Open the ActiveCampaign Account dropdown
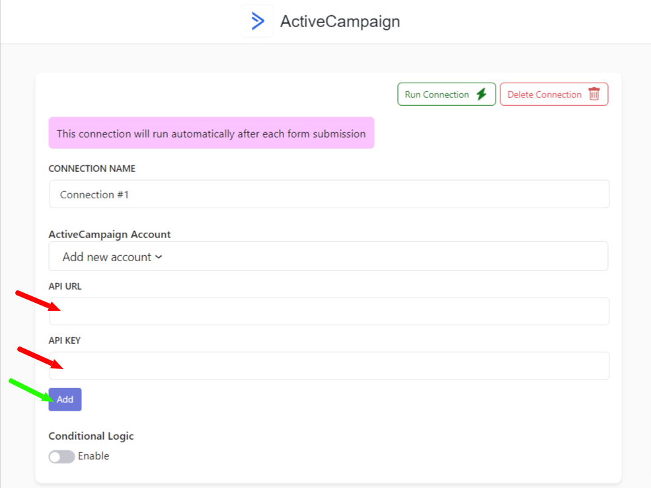Viewport: 651px width, 488px height. [328, 257]
